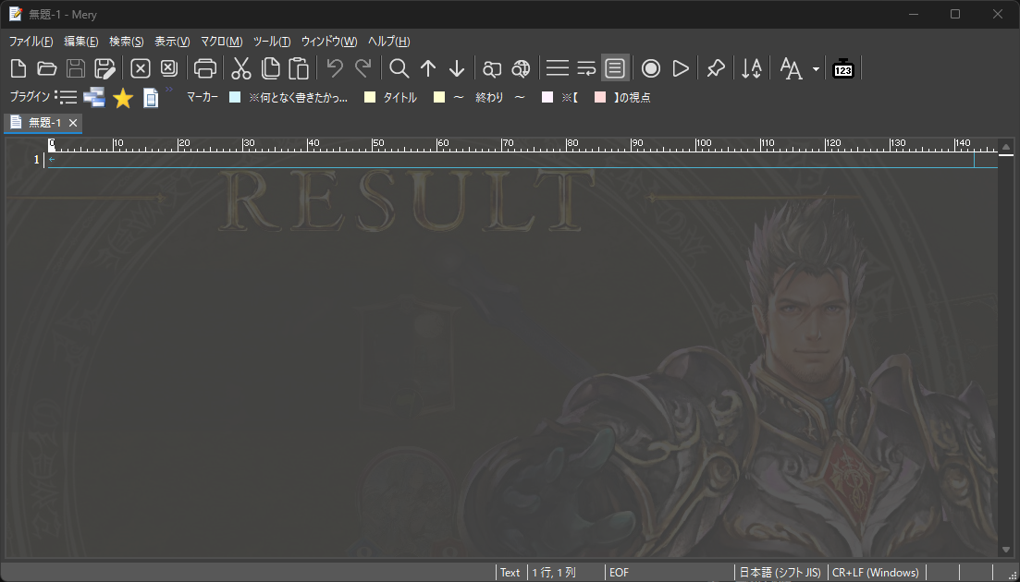
Task: Open the 編集(E) menu
Action: (x=80, y=42)
